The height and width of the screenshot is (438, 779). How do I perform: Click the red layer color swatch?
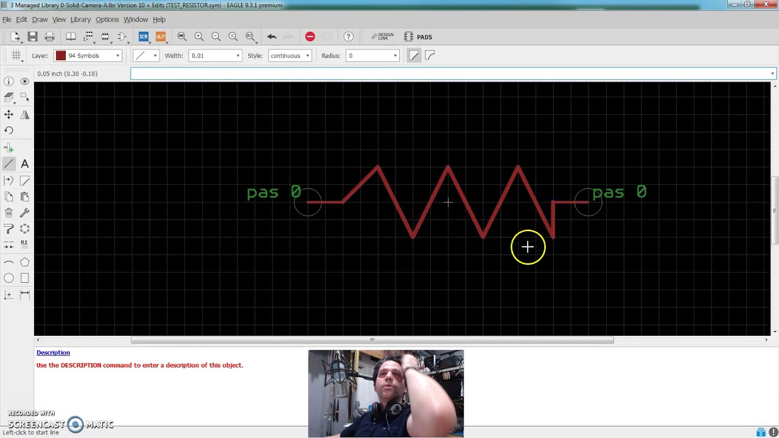tap(61, 55)
